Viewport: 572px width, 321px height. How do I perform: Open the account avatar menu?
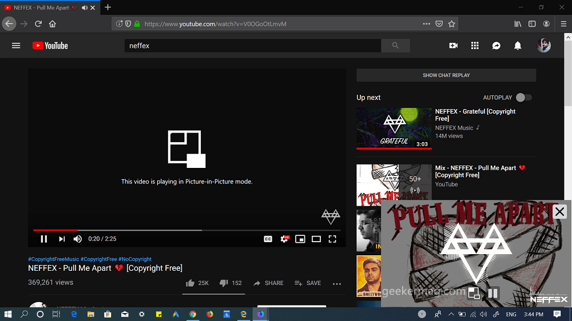coord(543,46)
